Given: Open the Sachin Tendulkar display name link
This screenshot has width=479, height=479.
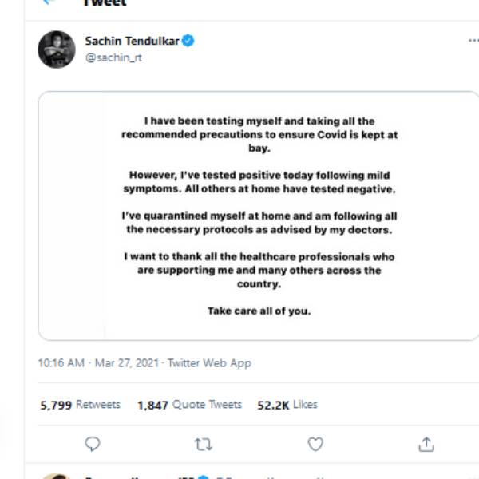Looking at the screenshot, I should [132, 41].
